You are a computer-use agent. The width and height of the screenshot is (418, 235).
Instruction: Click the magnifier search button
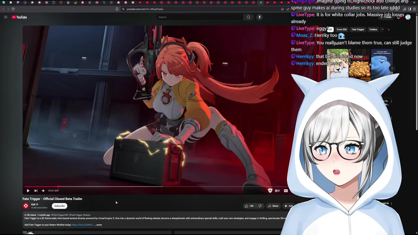[x=249, y=17]
